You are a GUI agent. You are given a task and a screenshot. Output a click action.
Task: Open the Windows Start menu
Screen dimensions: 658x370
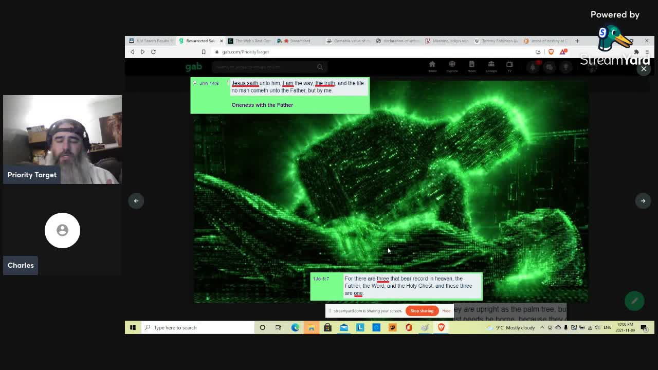coord(133,327)
